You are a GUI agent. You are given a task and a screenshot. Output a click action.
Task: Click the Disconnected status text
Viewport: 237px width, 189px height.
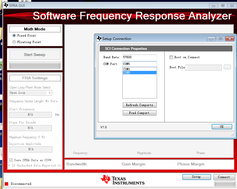(x=21, y=184)
